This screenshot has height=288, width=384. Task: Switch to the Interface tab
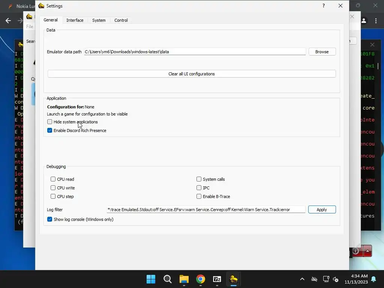(75, 20)
